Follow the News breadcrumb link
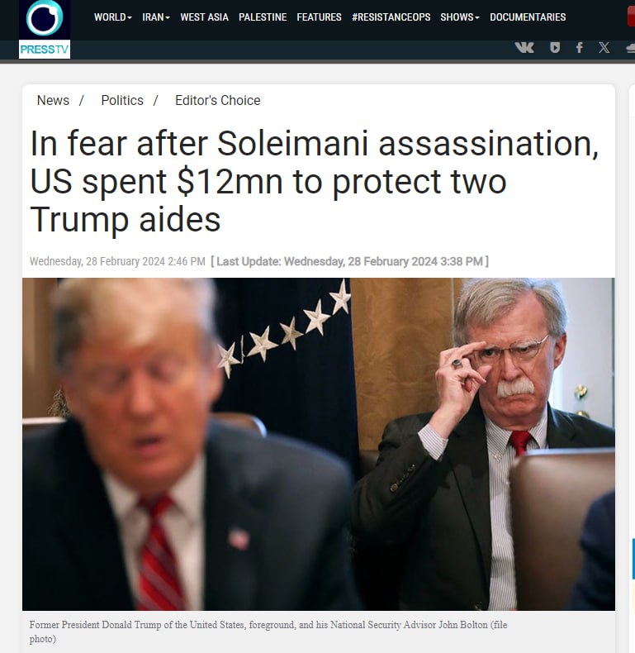Screen dimensions: 635x653 [x=53, y=100]
